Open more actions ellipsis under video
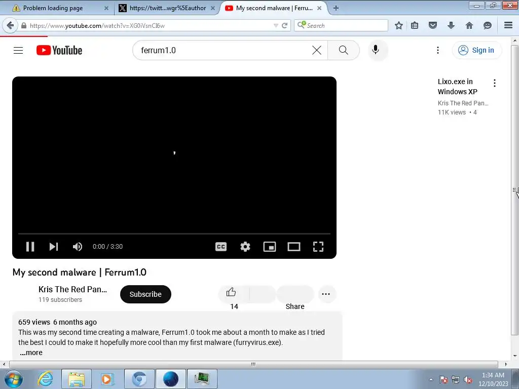519x389 pixels. click(326, 294)
